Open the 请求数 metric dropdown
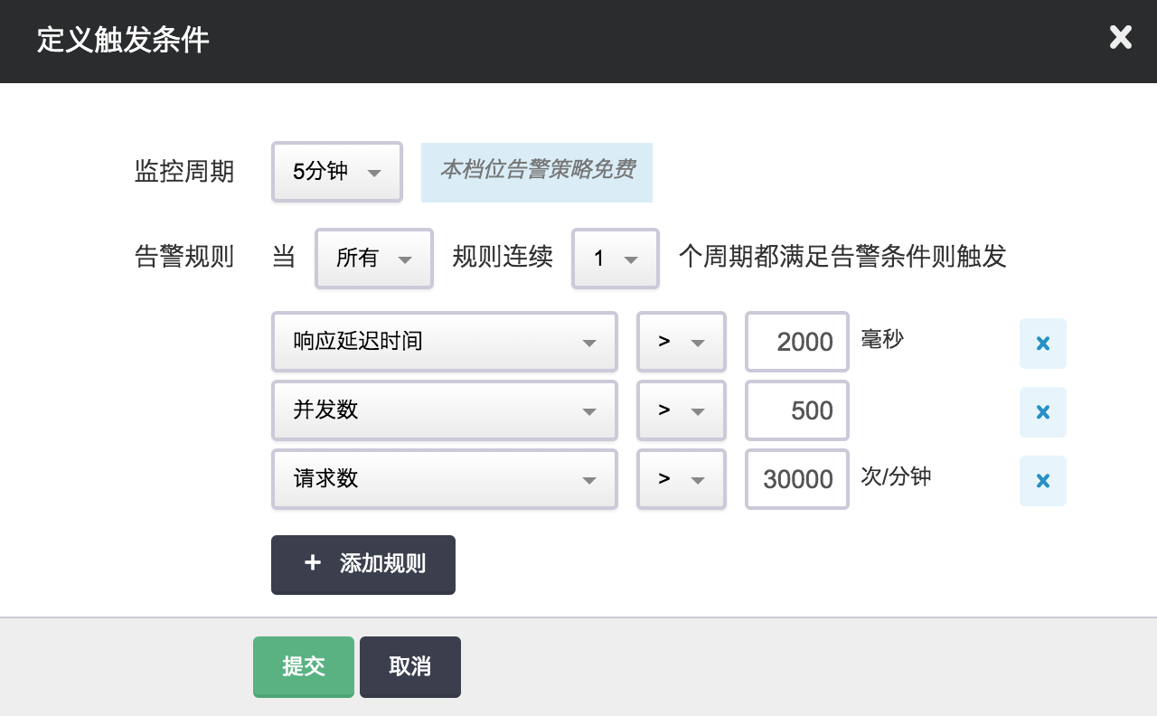1157x716 pixels. point(444,479)
